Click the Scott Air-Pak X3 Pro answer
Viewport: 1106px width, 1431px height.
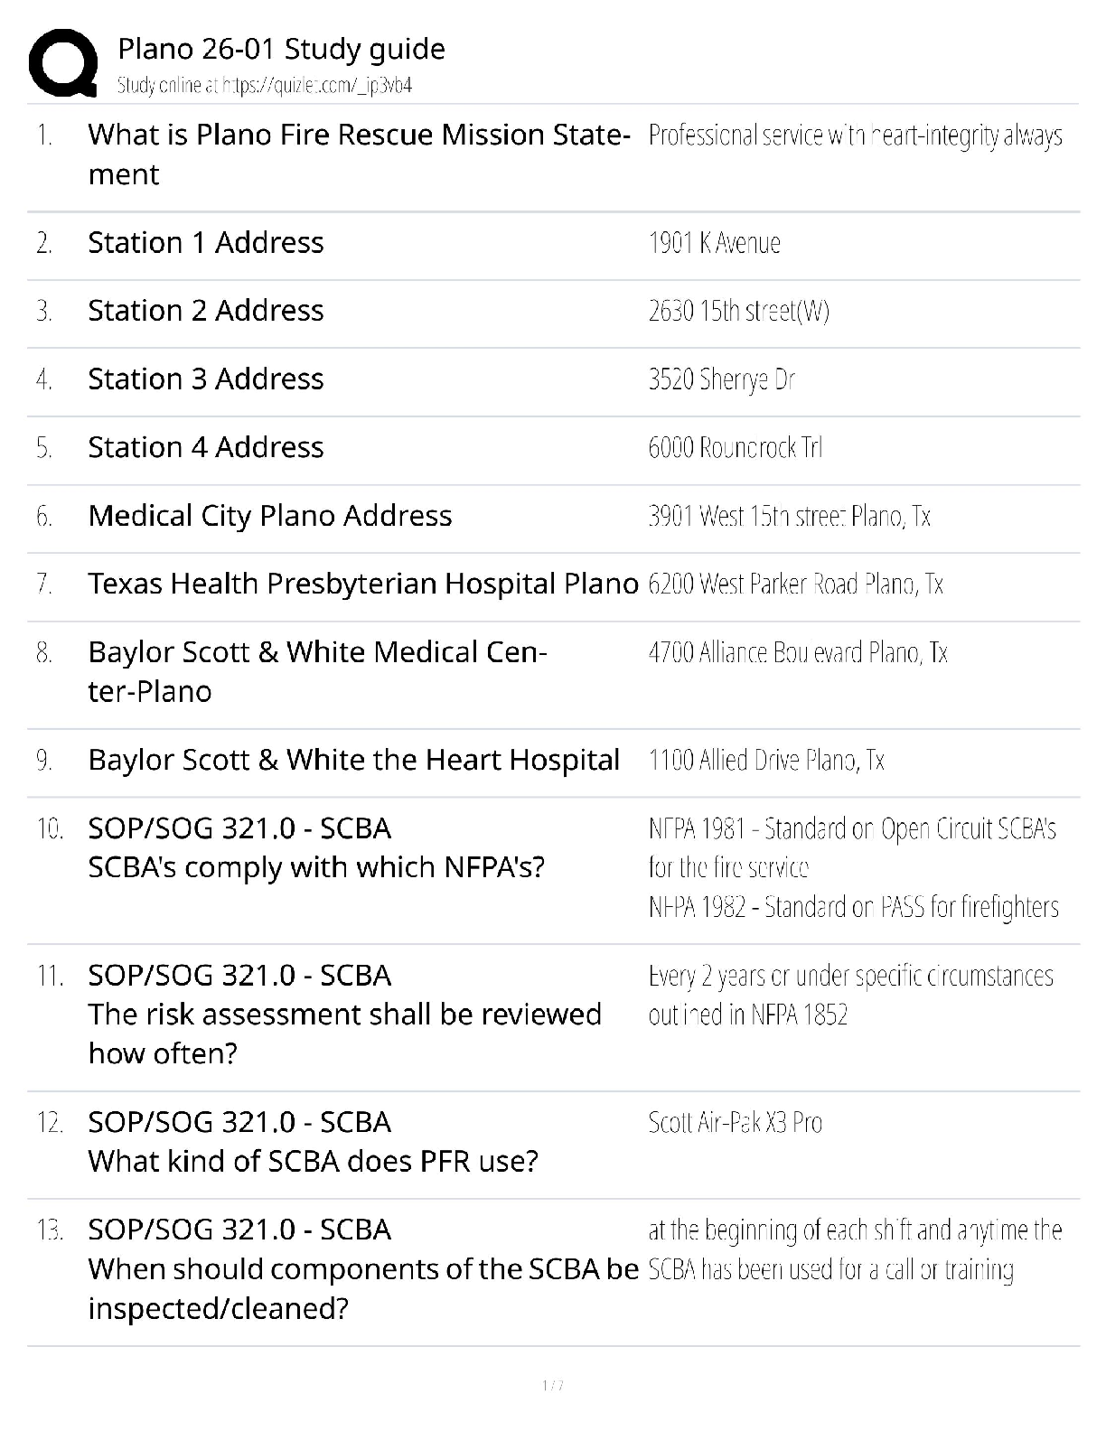pos(735,1123)
